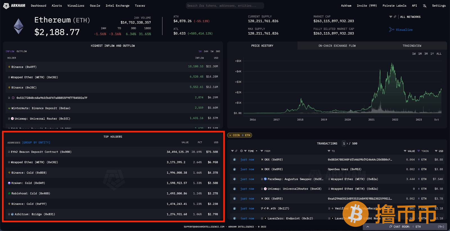Click the token and address search field

[x=225, y=6]
